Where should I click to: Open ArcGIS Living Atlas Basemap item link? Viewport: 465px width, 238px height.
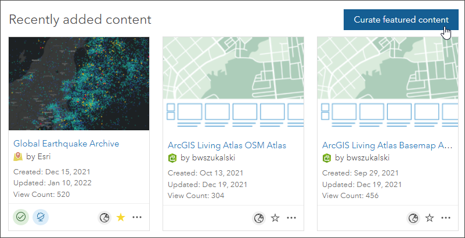(387, 145)
